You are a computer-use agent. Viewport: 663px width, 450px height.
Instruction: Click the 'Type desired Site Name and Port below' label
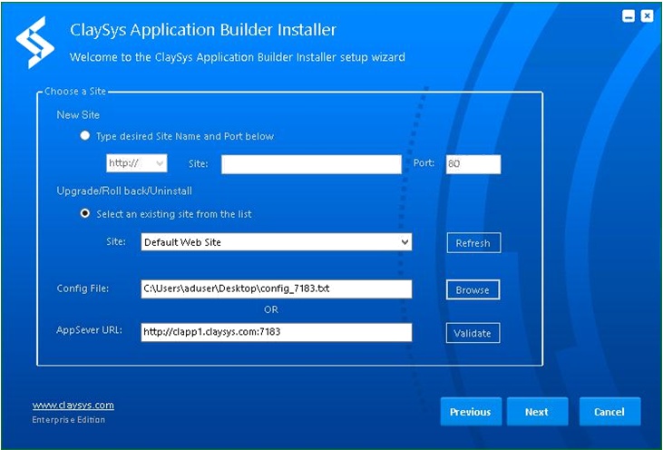tap(185, 136)
